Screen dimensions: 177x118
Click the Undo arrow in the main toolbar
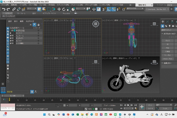(x=4, y=9)
